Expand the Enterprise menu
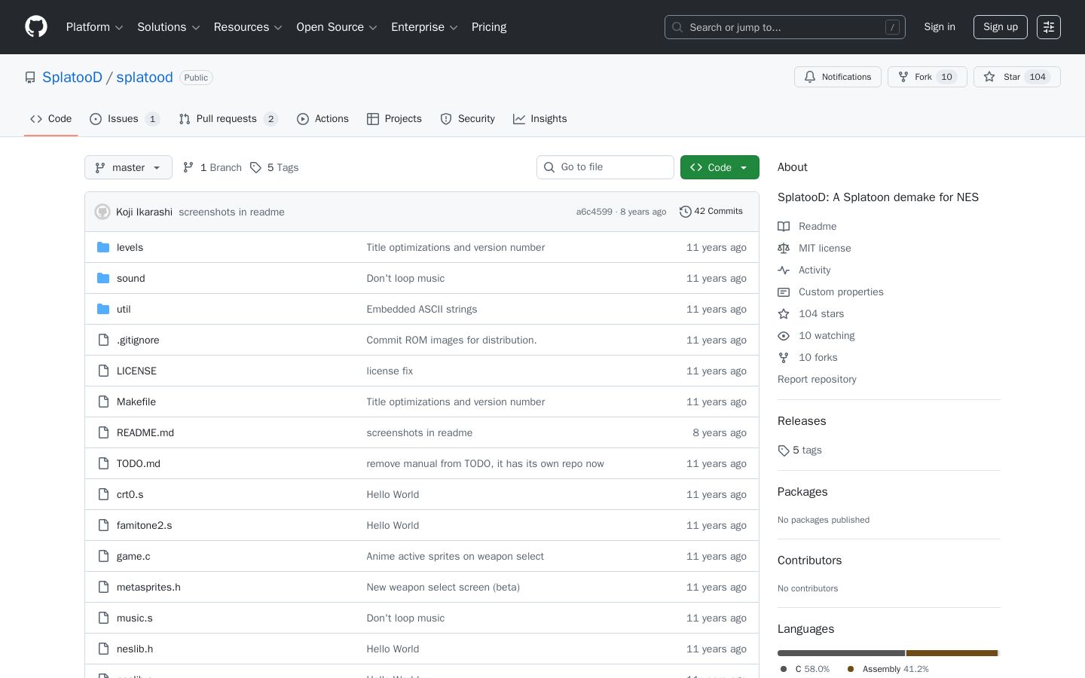The height and width of the screenshot is (678, 1085). 424,27
